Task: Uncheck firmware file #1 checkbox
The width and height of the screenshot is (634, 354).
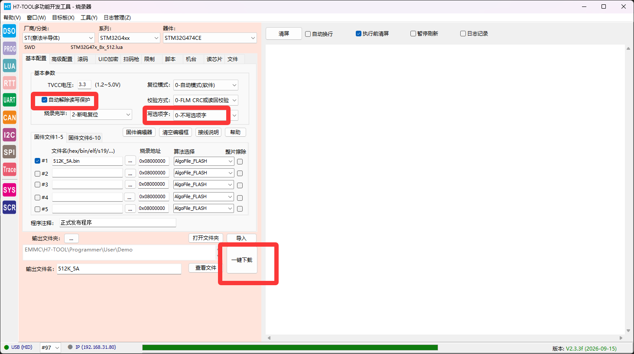Action: coord(37,161)
